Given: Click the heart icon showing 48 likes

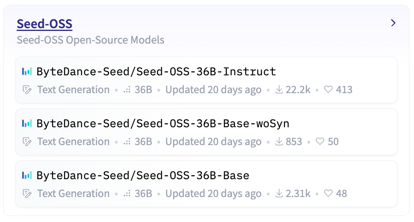Looking at the screenshot, I should tap(328, 194).
